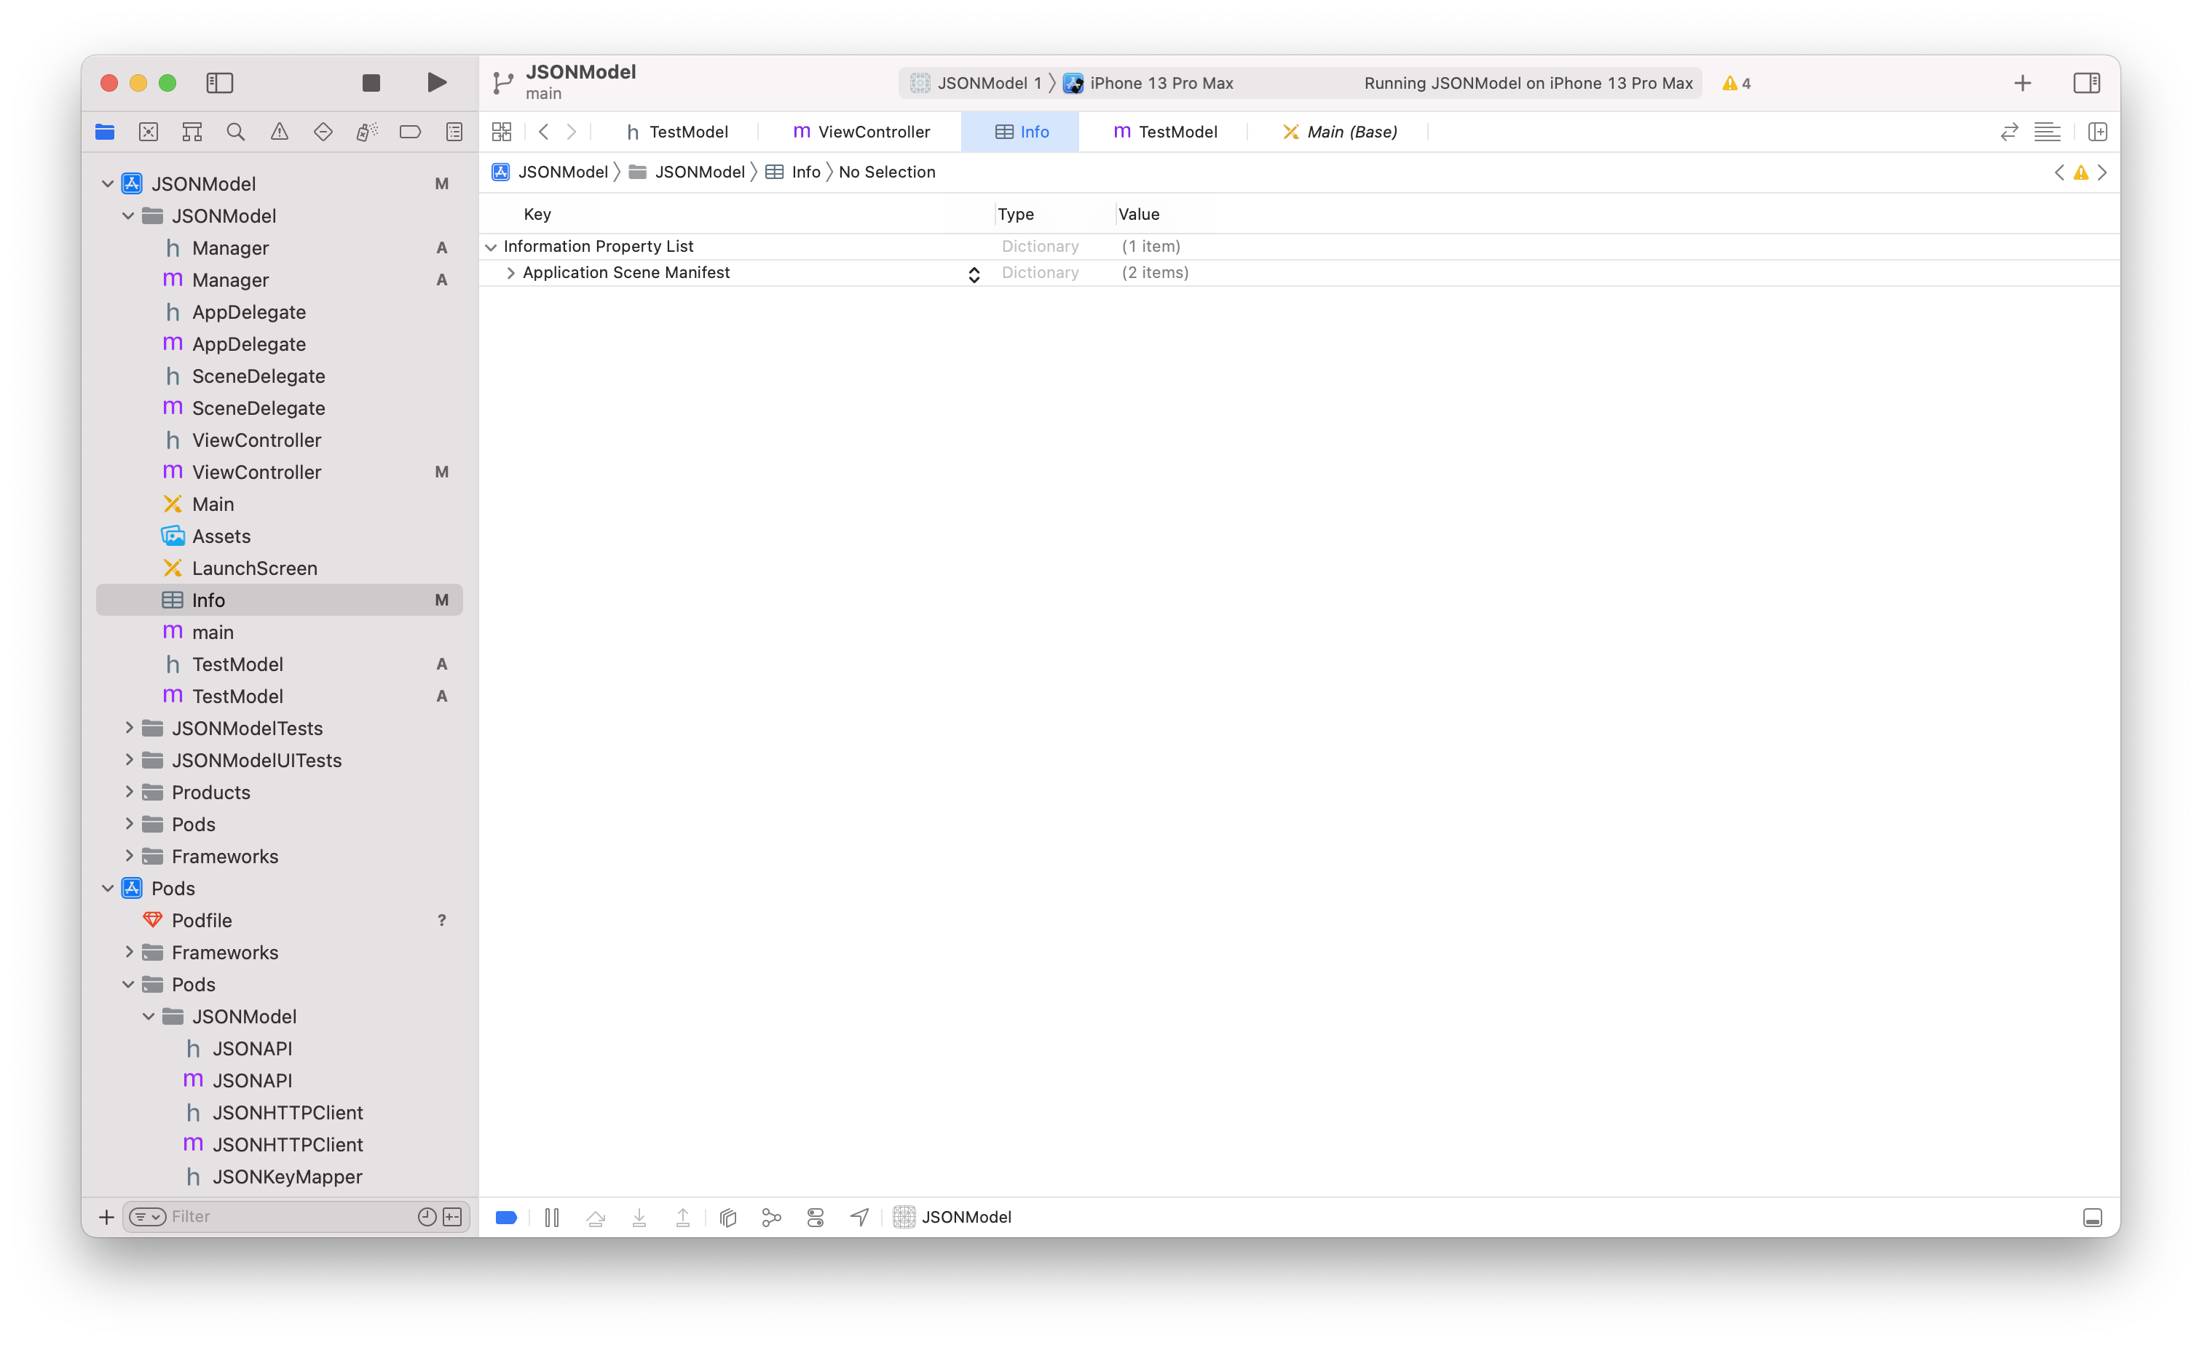Click the 4 warnings indicator
2202x1345 pixels.
coord(1735,83)
